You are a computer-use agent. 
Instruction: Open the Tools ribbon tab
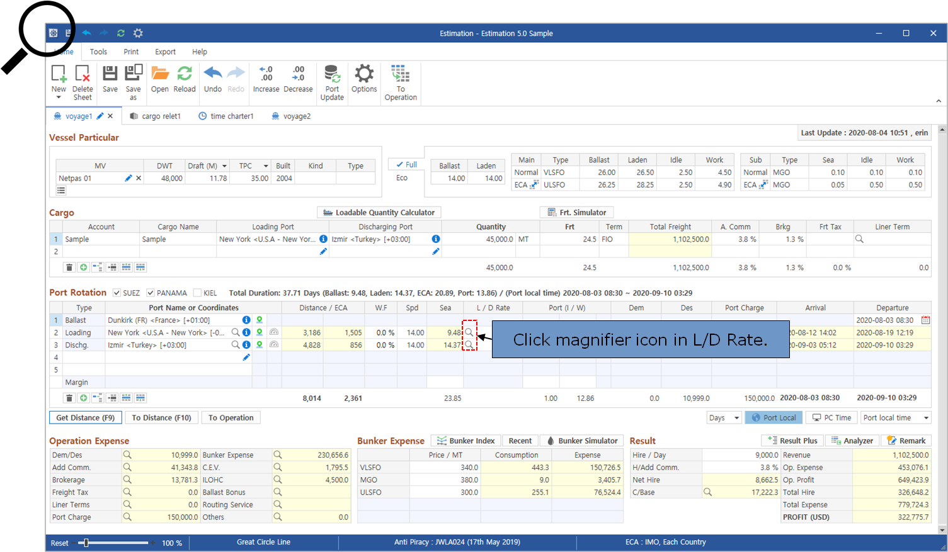click(x=98, y=52)
